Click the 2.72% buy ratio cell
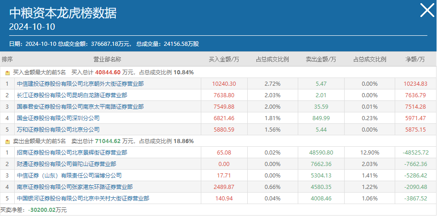This screenshot has height=216, width=437. (x=272, y=83)
